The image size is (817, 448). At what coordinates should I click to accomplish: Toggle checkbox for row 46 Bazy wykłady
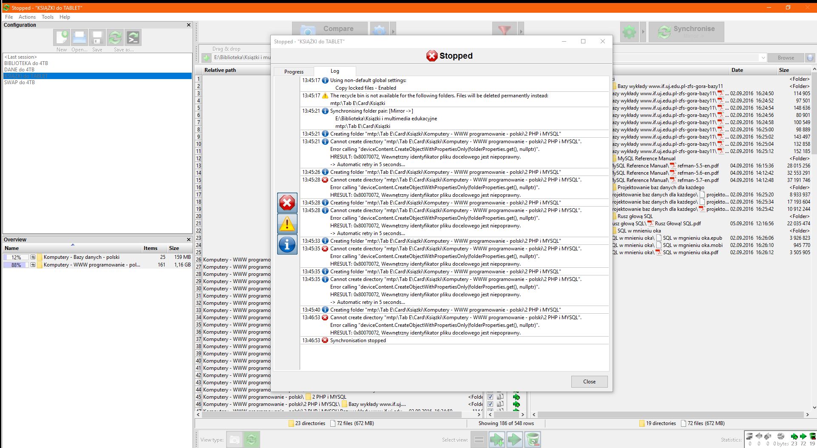click(x=490, y=404)
